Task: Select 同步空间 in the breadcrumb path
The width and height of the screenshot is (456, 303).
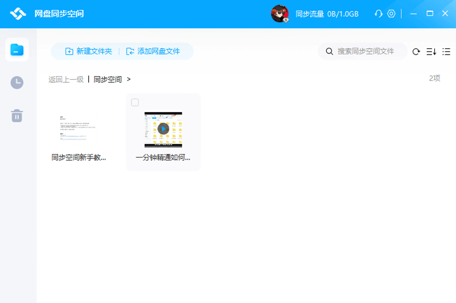Action: click(108, 80)
